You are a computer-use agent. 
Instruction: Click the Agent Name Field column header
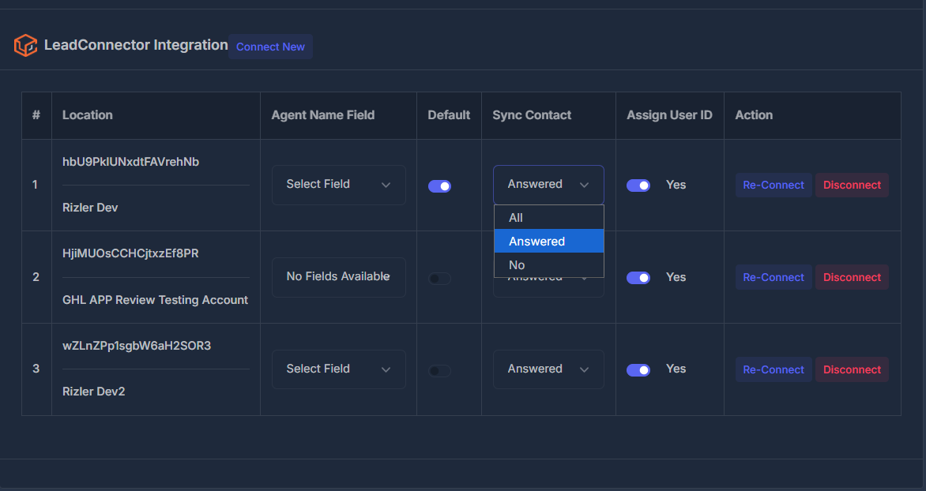coord(323,115)
